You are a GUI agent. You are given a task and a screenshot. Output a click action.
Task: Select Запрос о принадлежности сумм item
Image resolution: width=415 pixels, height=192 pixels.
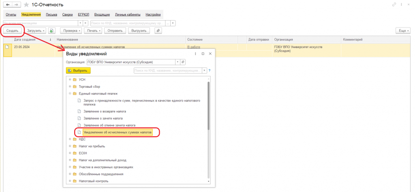pyautogui.click(x=141, y=103)
